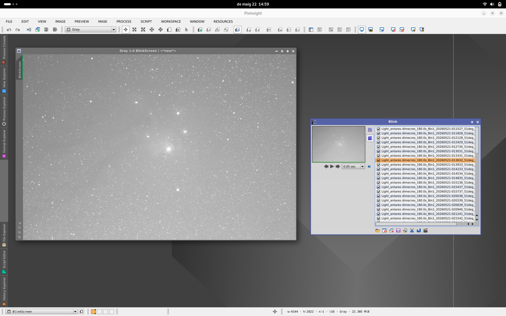Open the Blink statistics bar-chart icon
The height and width of the screenshot is (316, 506).
(x=419, y=231)
